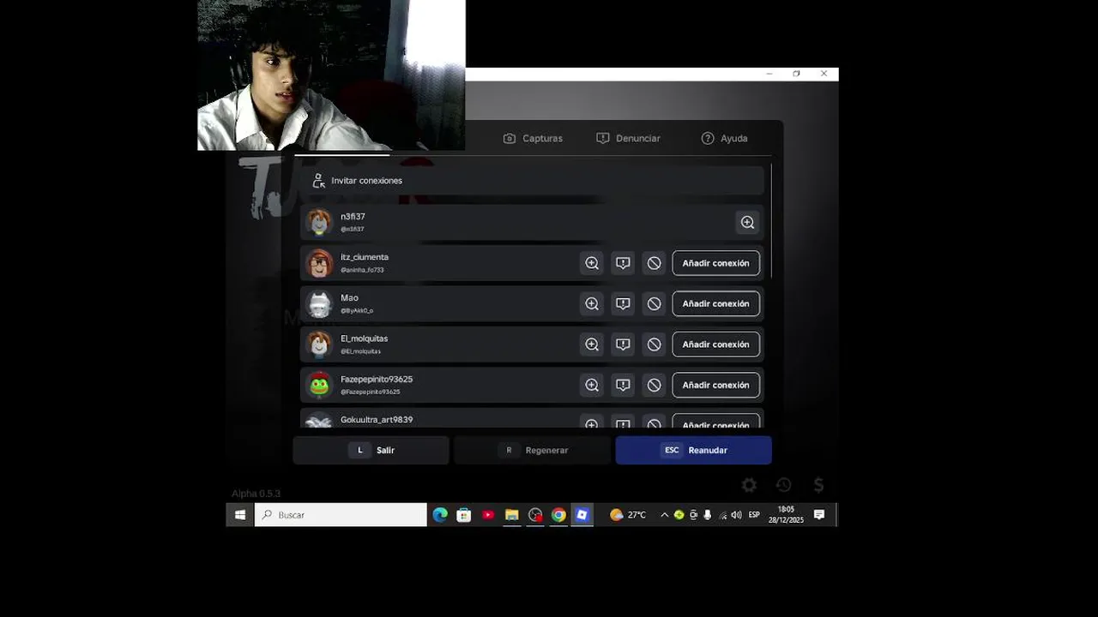
Task: Open Google Chrome from the taskbar
Action: point(558,515)
